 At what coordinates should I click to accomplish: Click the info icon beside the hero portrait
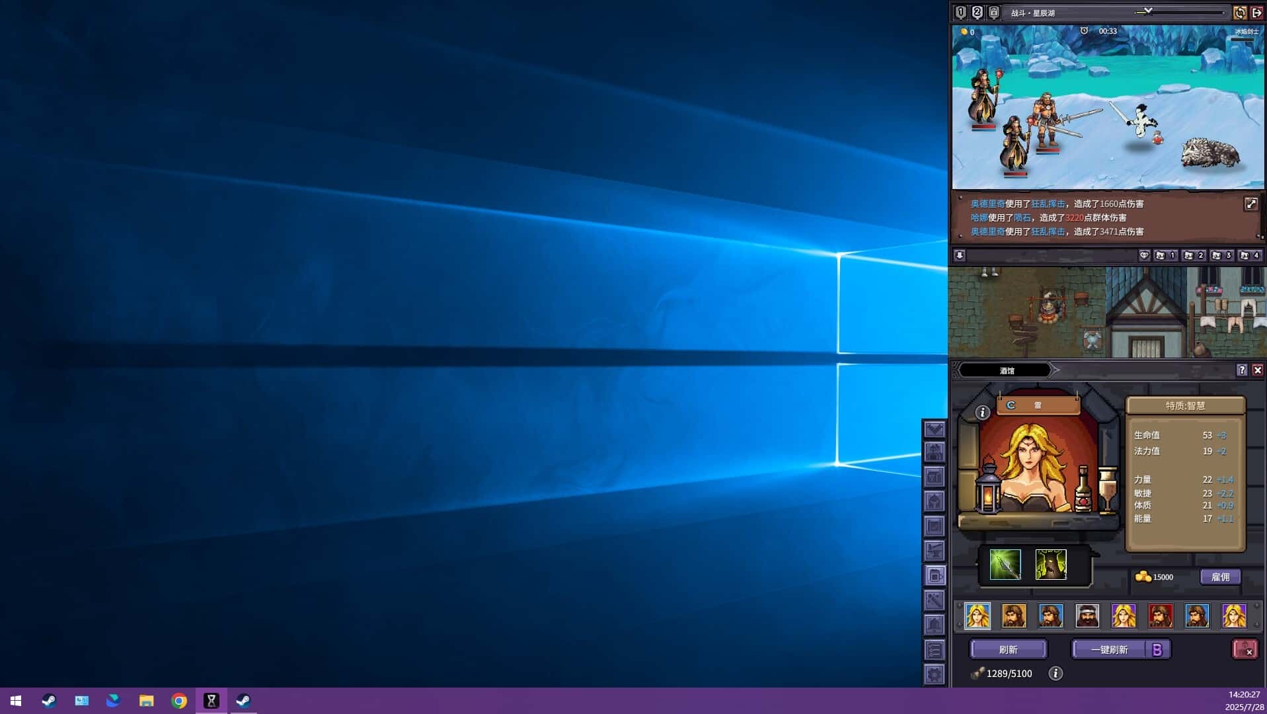point(982,413)
